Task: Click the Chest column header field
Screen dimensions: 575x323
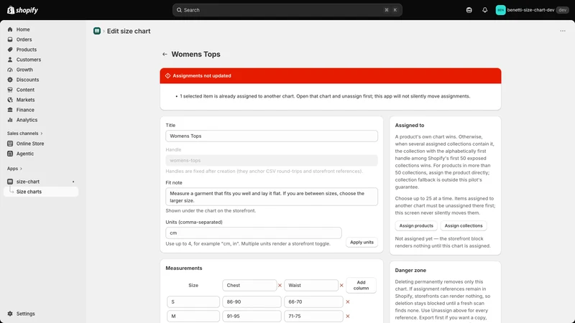Action: 249,285
